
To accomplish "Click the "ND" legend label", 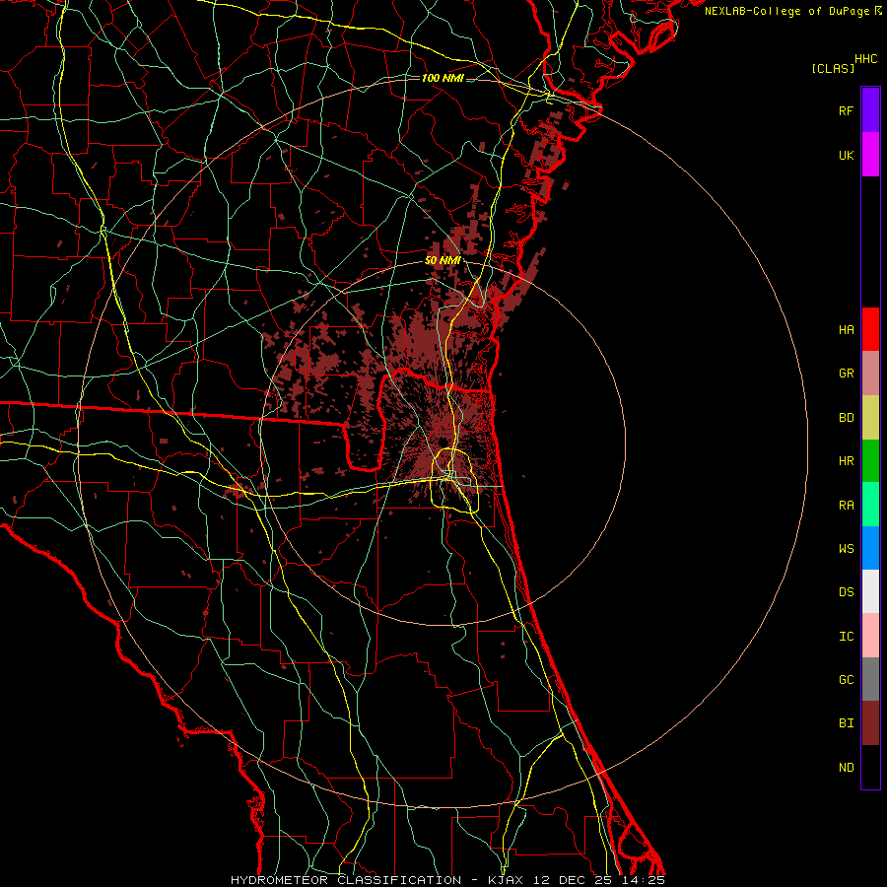I will [x=846, y=768].
